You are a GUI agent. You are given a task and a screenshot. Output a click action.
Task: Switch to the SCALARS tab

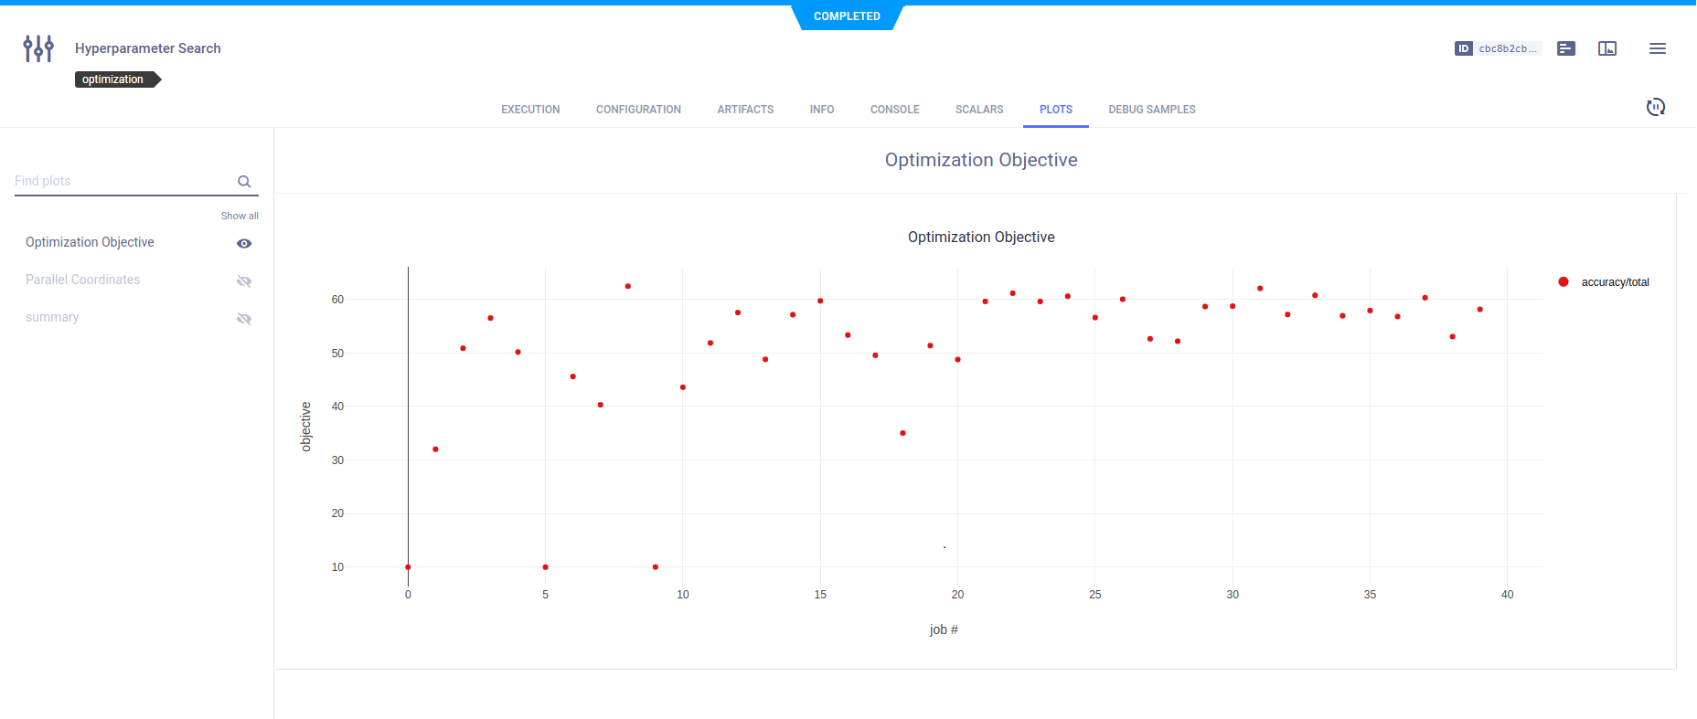point(978,110)
